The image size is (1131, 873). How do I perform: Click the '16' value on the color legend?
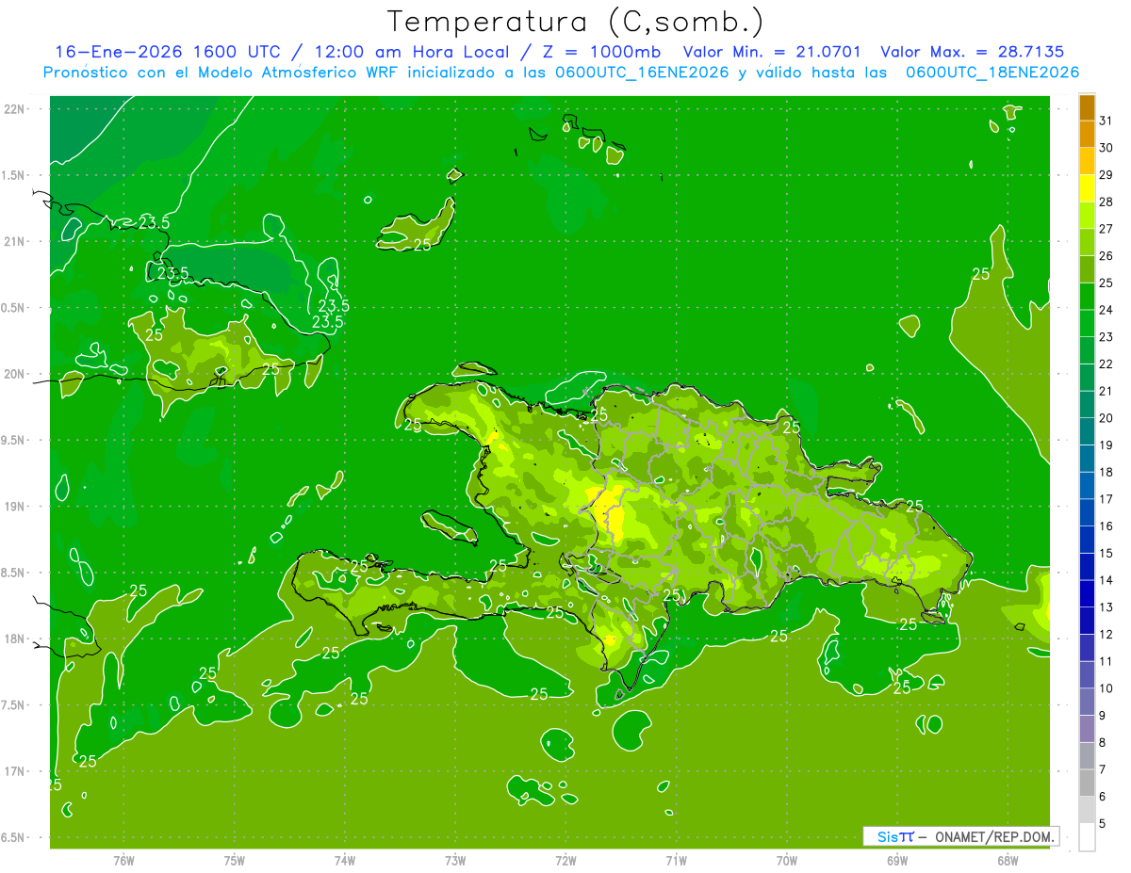1106,526
